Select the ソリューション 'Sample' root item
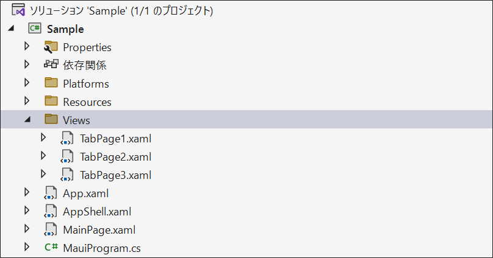 [121, 11]
